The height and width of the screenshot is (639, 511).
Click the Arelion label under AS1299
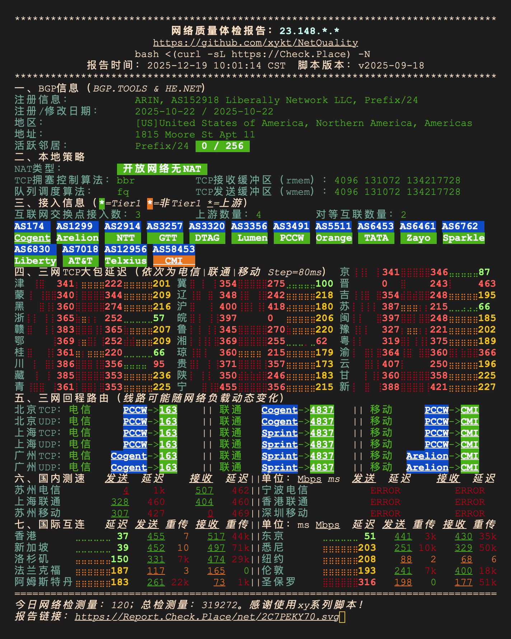[x=77, y=238]
